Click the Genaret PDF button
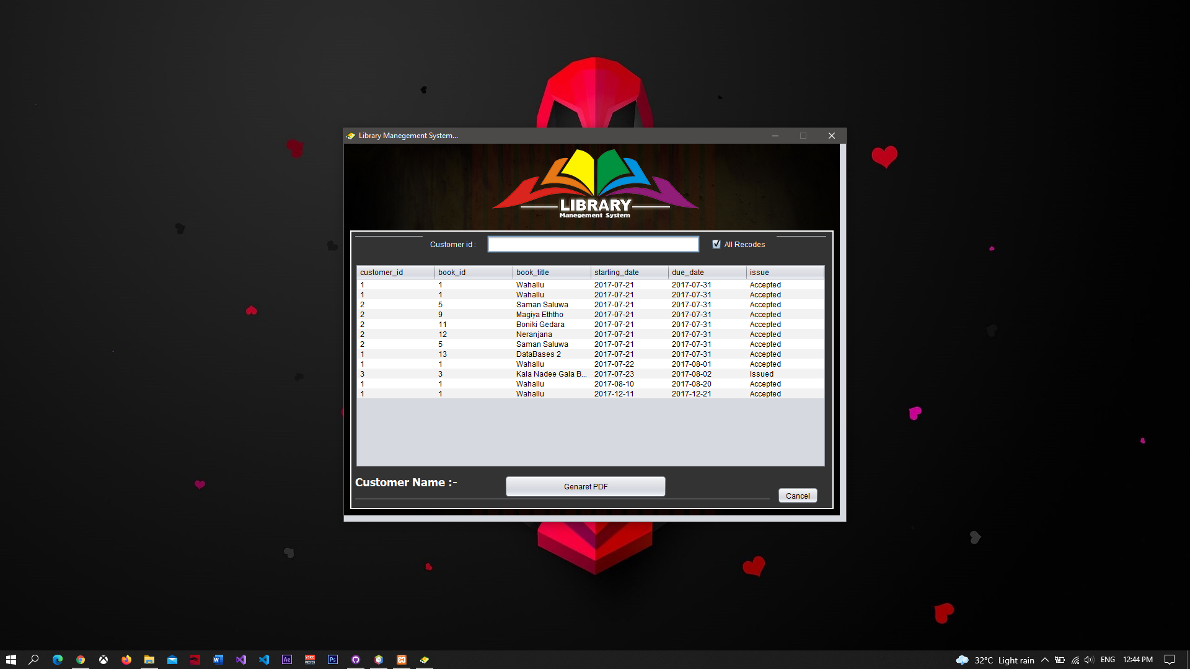 click(x=585, y=486)
